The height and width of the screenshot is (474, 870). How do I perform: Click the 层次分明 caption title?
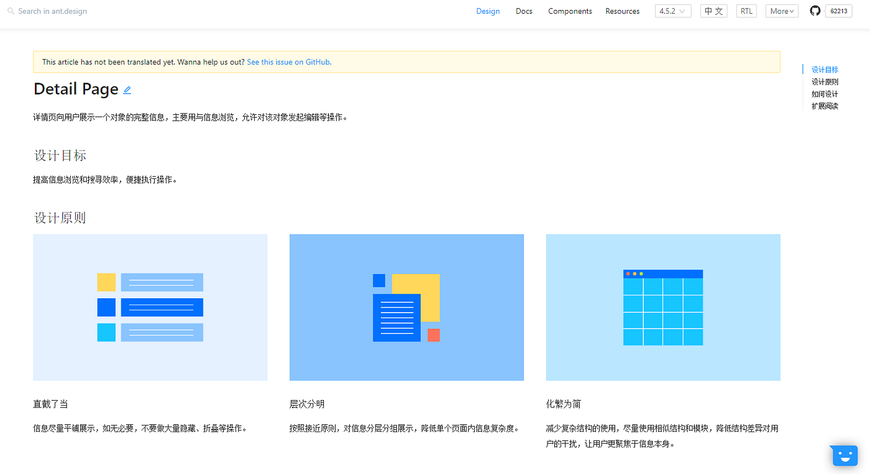pyautogui.click(x=307, y=404)
